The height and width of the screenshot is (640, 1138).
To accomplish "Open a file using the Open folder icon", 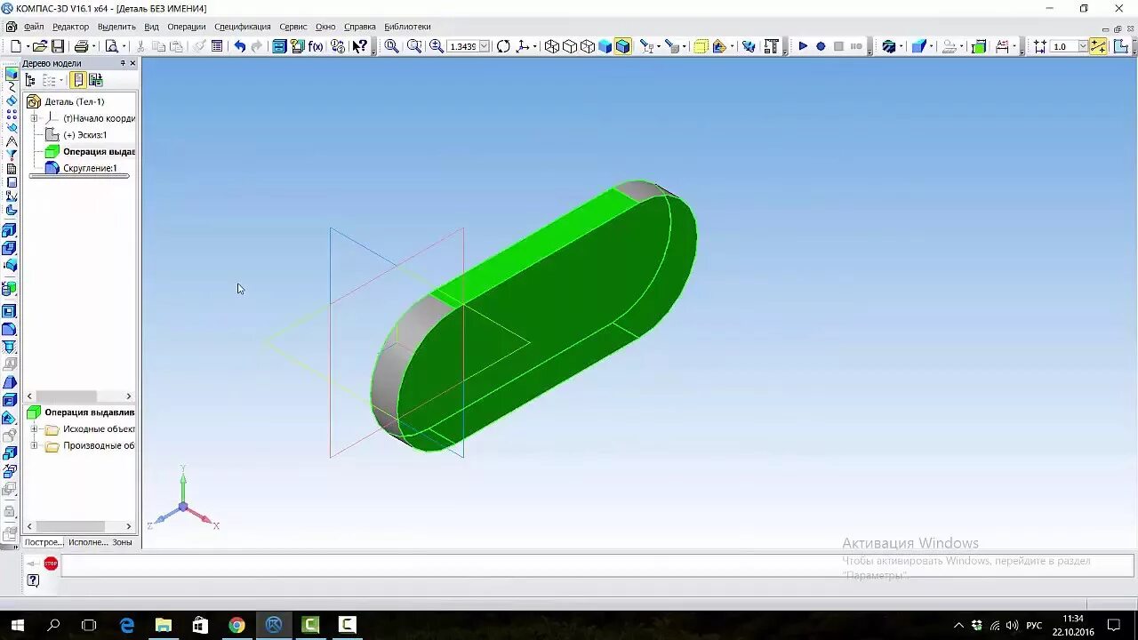I will click(x=40, y=46).
